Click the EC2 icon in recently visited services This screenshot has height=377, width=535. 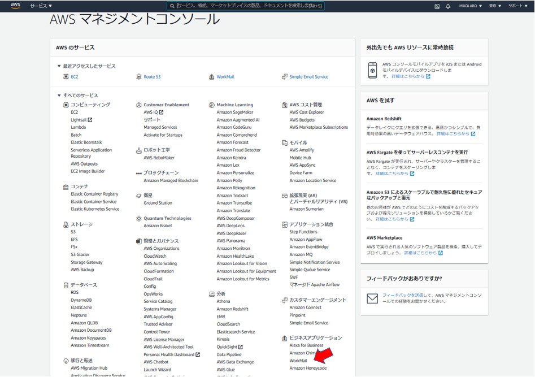pyautogui.click(x=66, y=76)
